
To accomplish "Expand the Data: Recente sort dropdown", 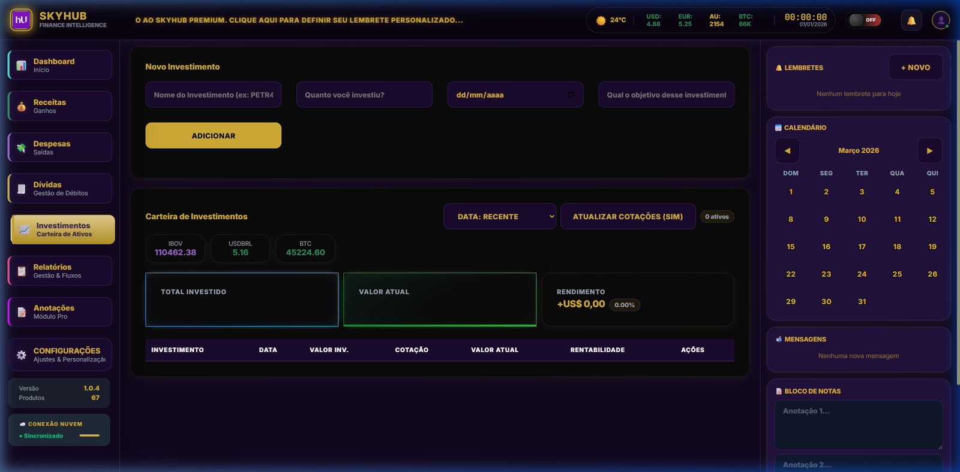I will point(499,216).
